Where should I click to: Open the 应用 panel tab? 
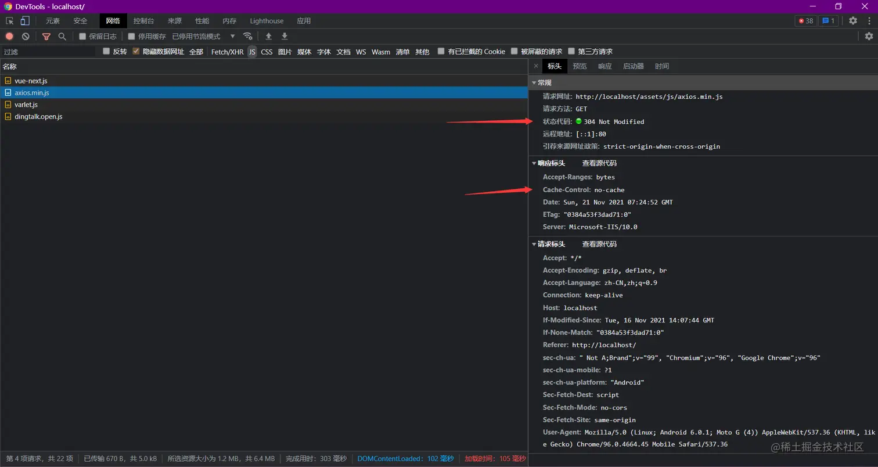(304, 21)
